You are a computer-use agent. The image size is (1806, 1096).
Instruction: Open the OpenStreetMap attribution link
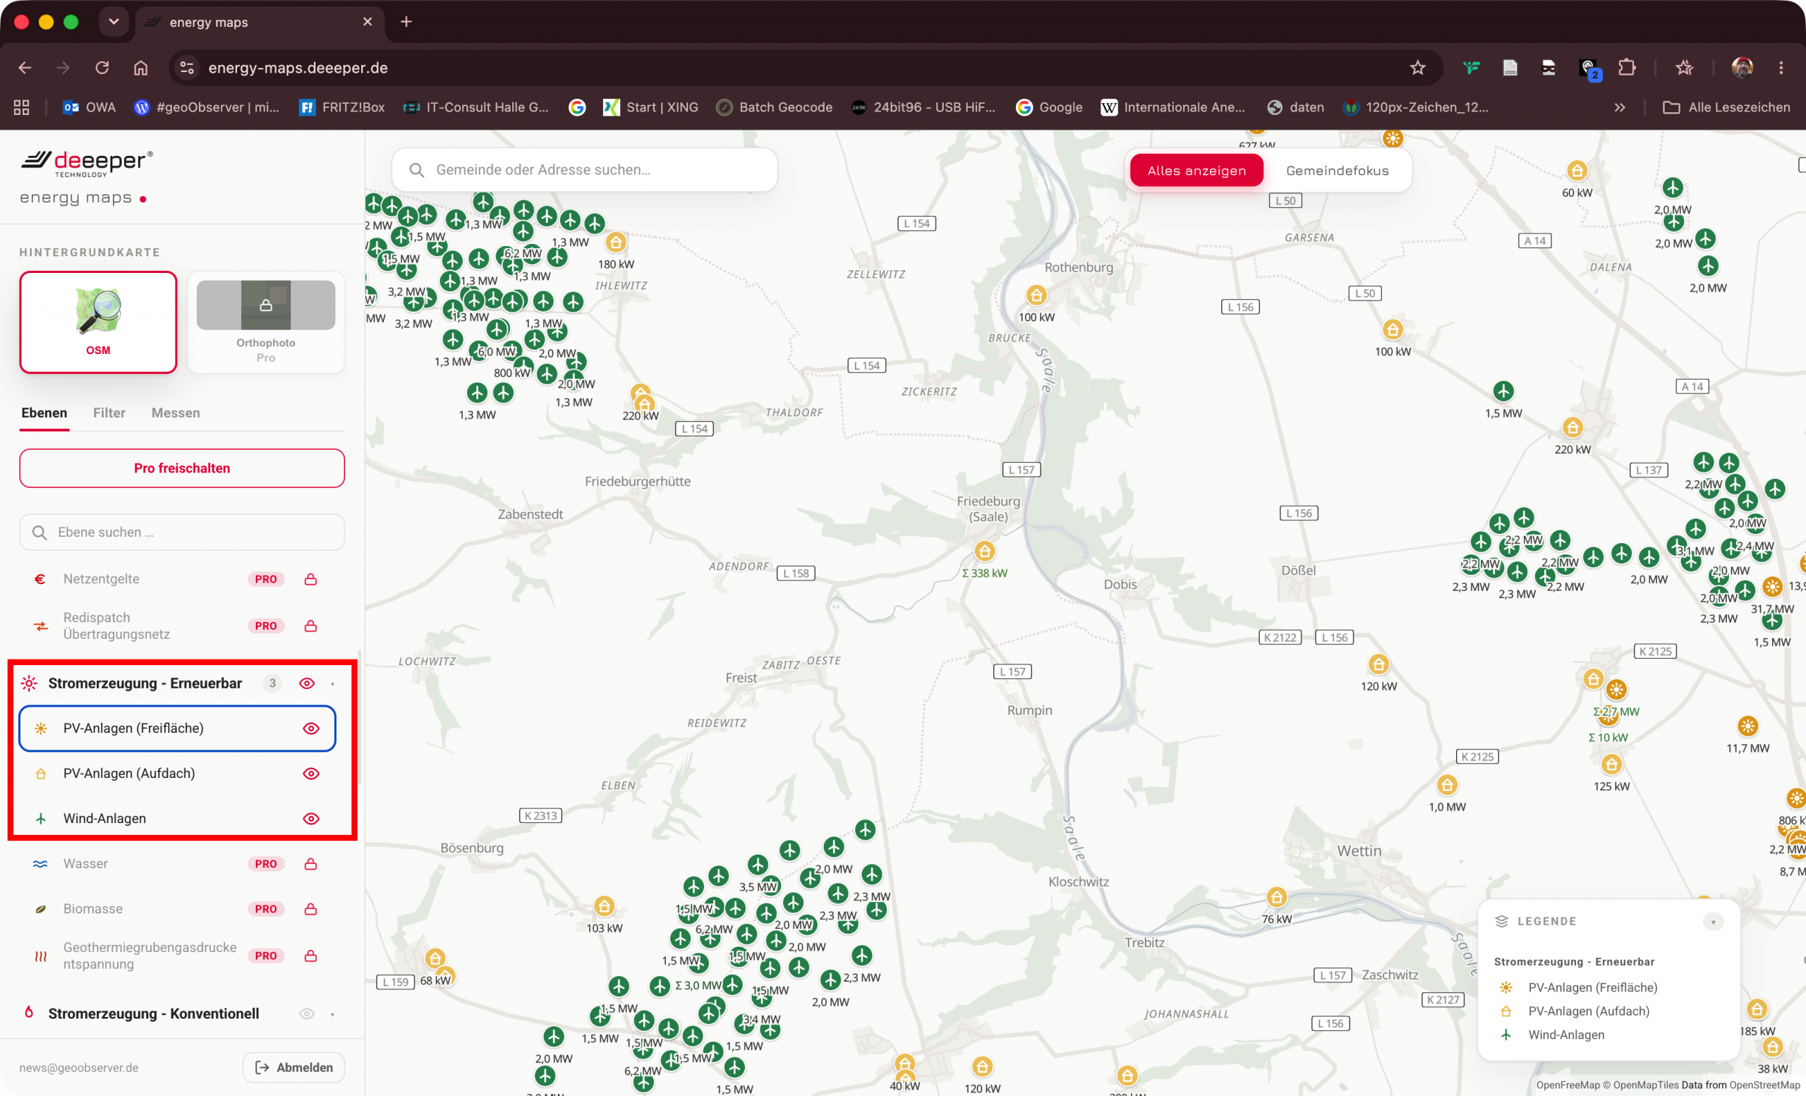(1764, 1085)
